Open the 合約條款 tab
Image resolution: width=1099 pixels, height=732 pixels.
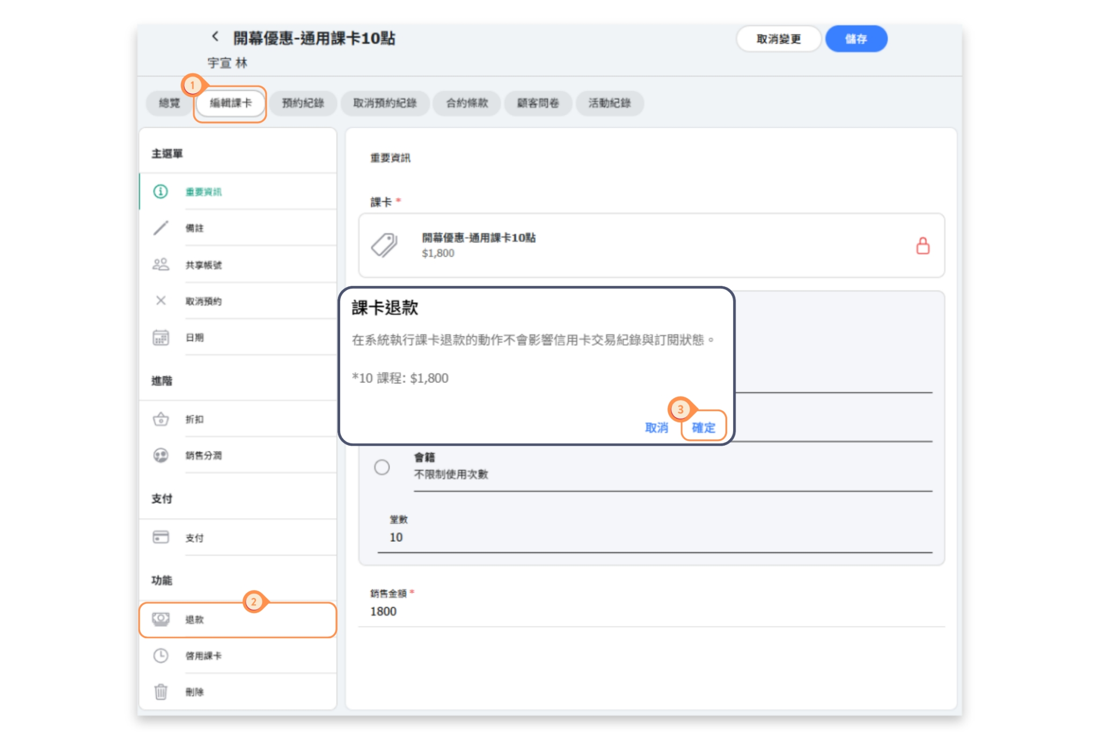pos(467,103)
